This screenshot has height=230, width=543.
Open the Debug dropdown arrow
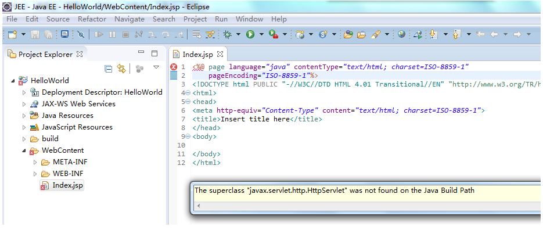pyautogui.click(x=238, y=34)
